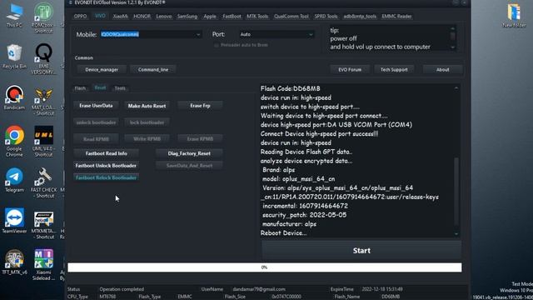Switch to MTK Tools tab
The image size is (533, 300).
pos(257,17)
